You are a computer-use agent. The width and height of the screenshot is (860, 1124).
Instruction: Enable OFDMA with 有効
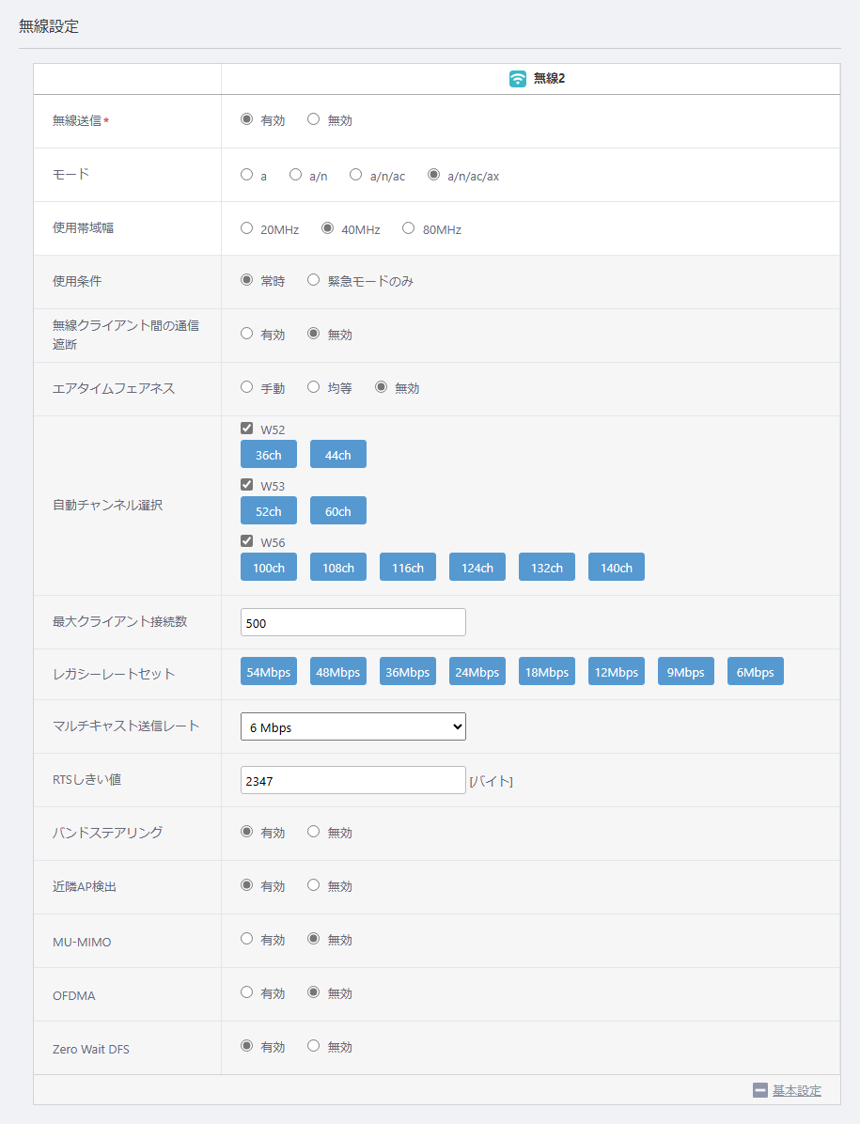click(246, 992)
